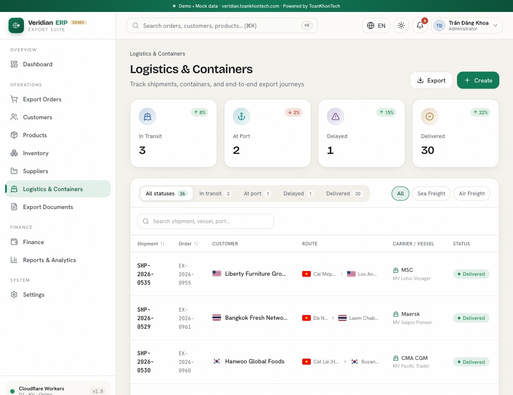Open Dashboard from the sidebar

pyautogui.click(x=58, y=64)
